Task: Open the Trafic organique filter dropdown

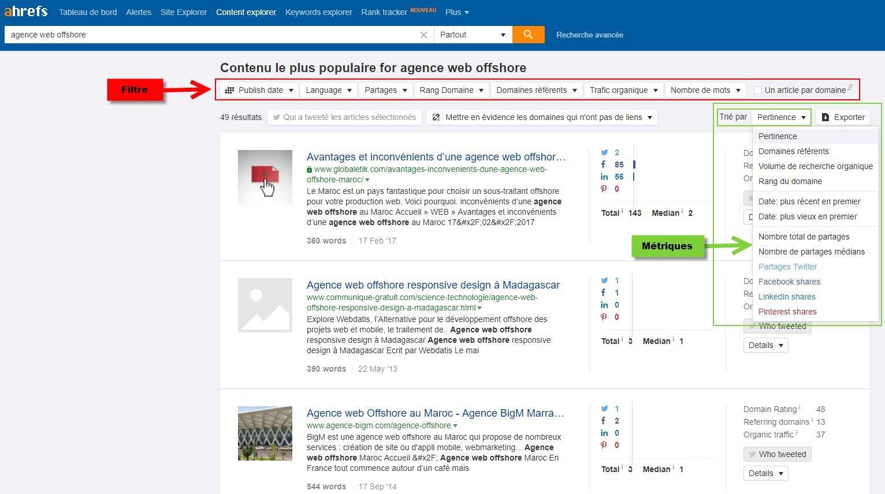Action: point(624,90)
